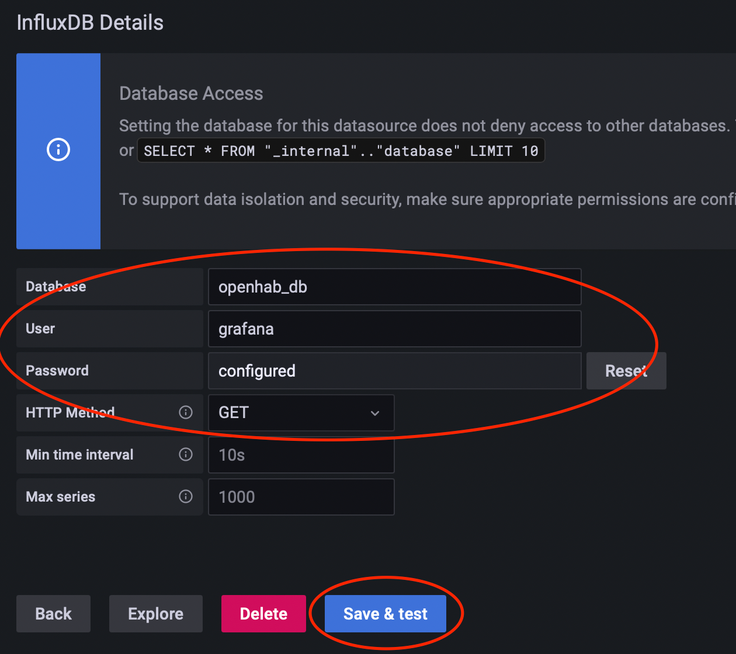Click the info icon in the blue Database Access banner
Viewport: 736px width, 654px height.
(58, 150)
